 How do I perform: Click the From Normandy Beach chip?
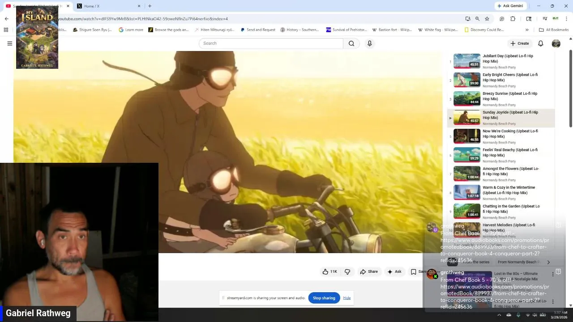click(x=518, y=262)
